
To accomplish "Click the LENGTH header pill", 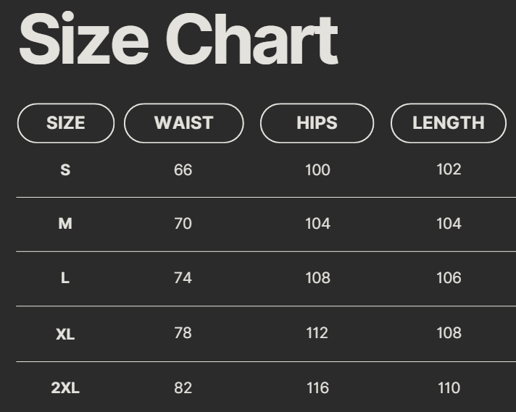I will pos(449,123).
